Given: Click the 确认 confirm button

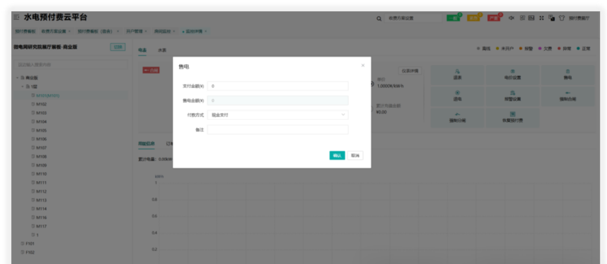Looking at the screenshot, I should 337,155.
